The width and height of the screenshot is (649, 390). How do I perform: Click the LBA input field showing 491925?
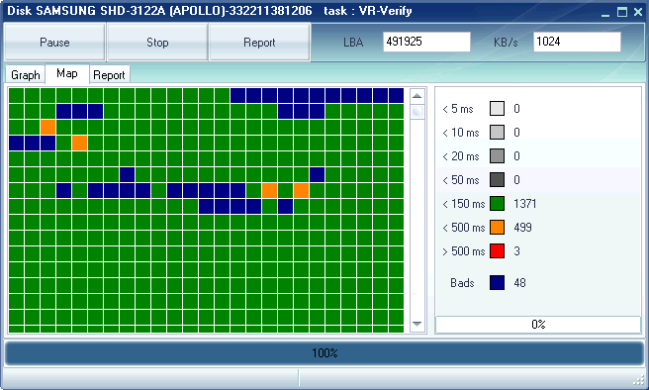point(426,42)
